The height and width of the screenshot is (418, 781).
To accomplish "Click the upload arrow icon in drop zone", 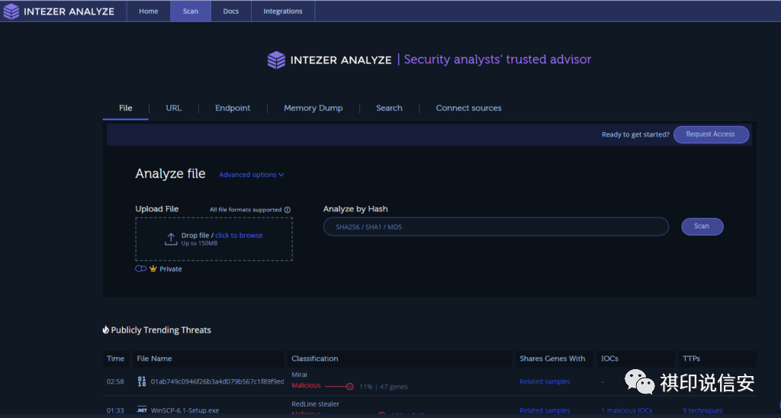I will (x=171, y=240).
